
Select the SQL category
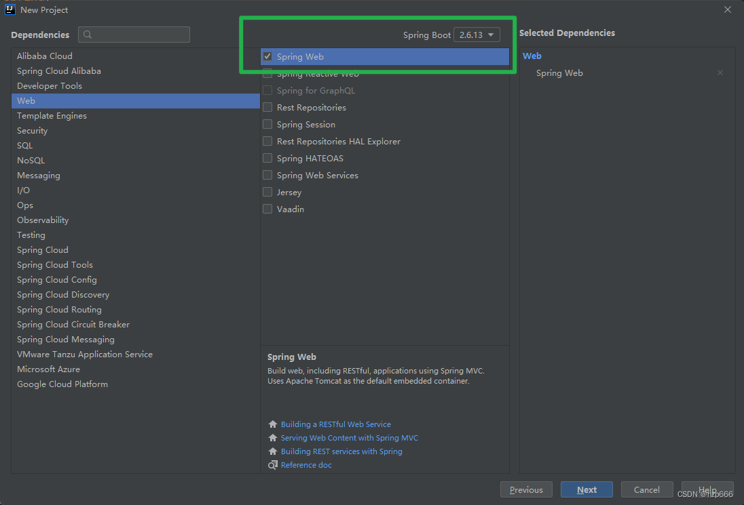coord(136,146)
